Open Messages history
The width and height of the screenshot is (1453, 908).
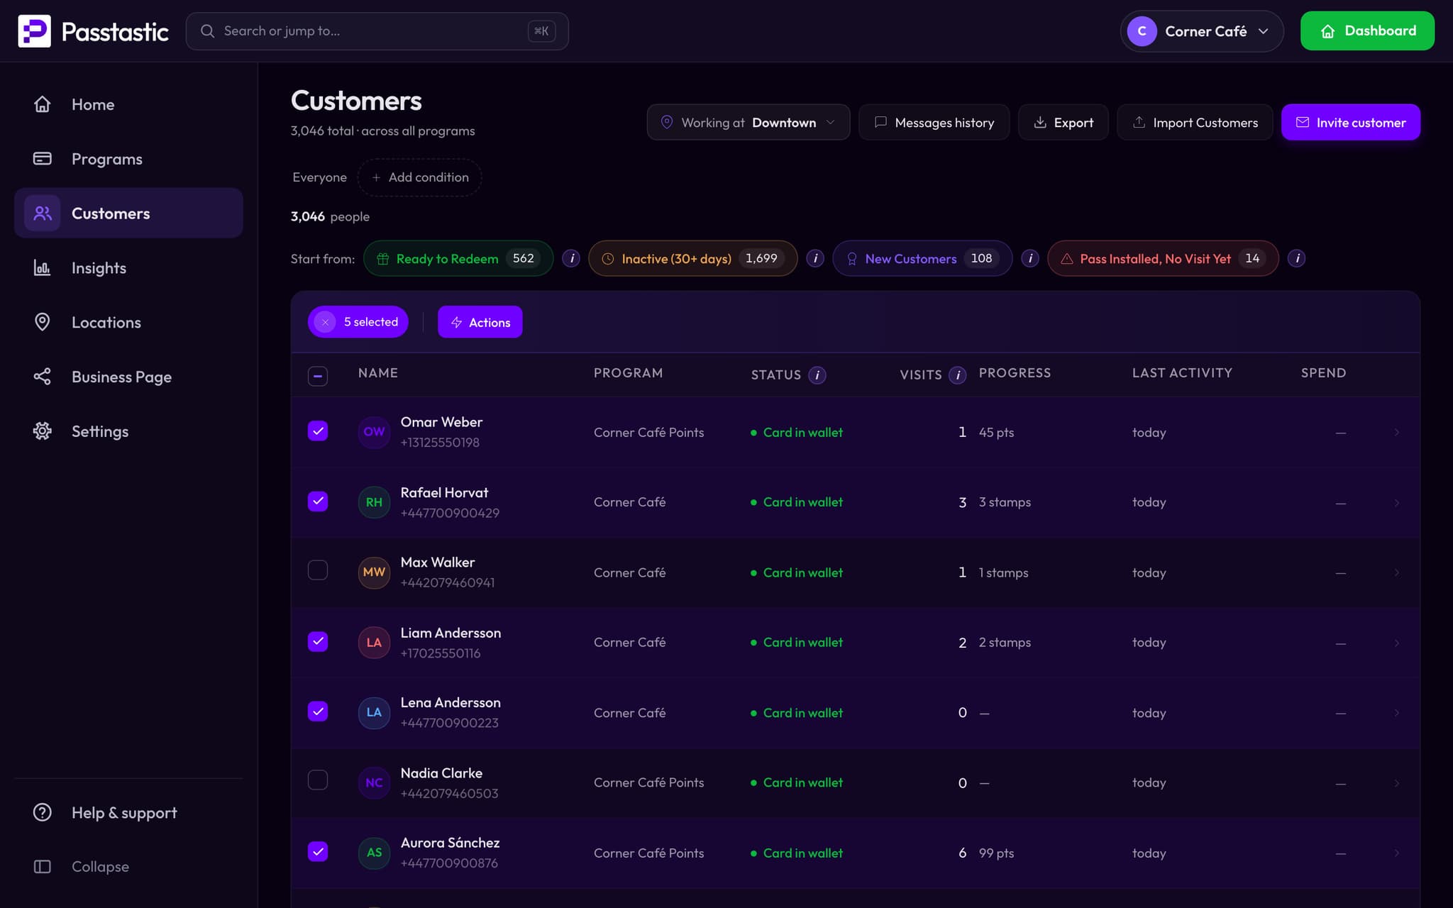point(934,122)
